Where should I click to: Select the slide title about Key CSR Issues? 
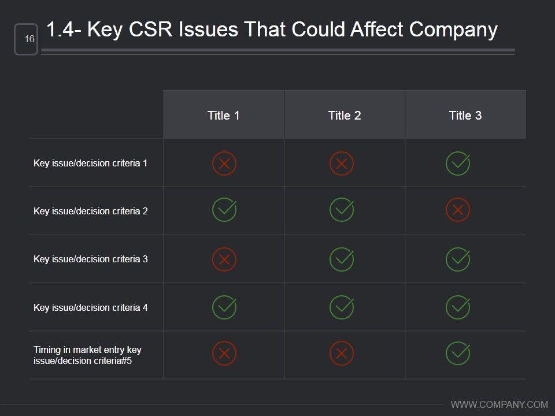click(271, 30)
